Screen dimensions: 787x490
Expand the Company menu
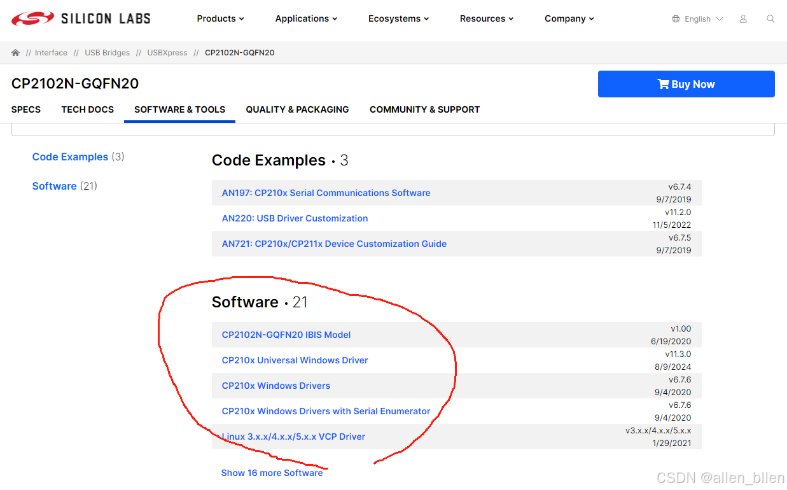[569, 18]
